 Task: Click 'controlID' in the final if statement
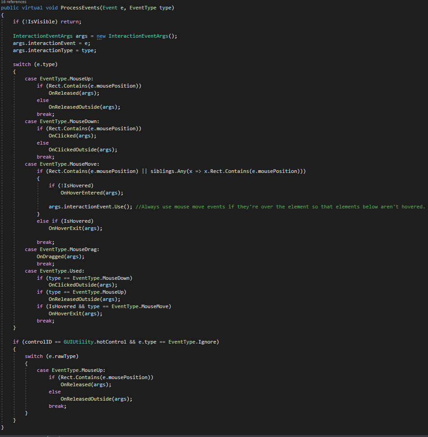pos(38,342)
